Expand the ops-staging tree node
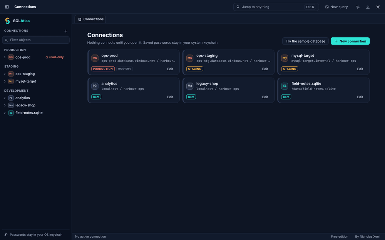Screen dimensions: 385x240 click(5, 74)
